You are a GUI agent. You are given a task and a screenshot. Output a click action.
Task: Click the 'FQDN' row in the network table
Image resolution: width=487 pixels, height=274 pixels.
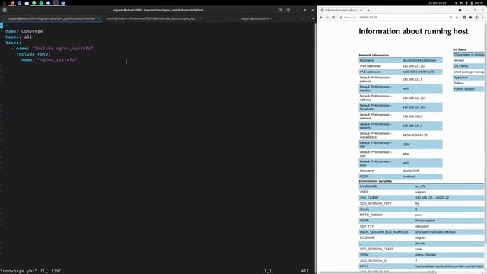401,177
